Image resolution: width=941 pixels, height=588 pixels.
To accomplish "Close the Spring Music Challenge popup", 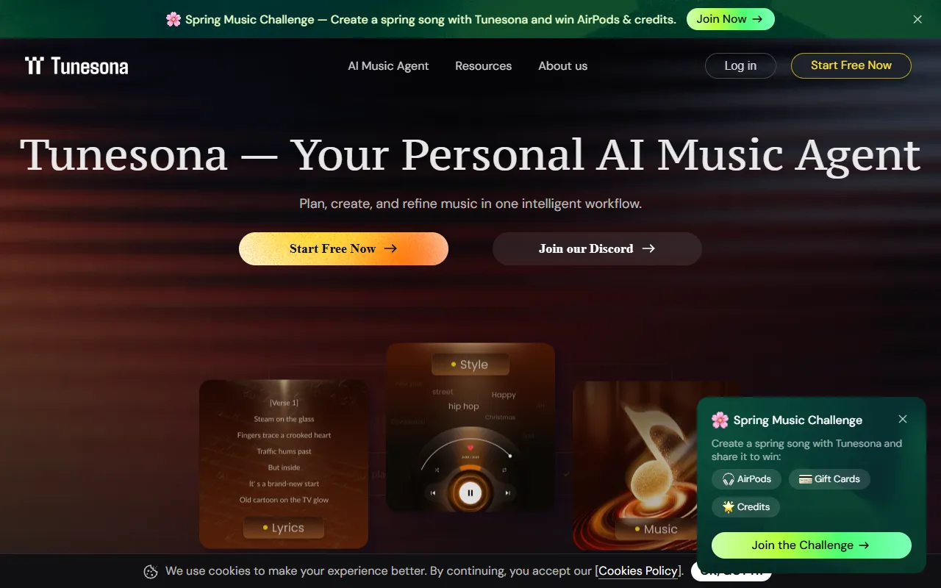I will [x=903, y=419].
